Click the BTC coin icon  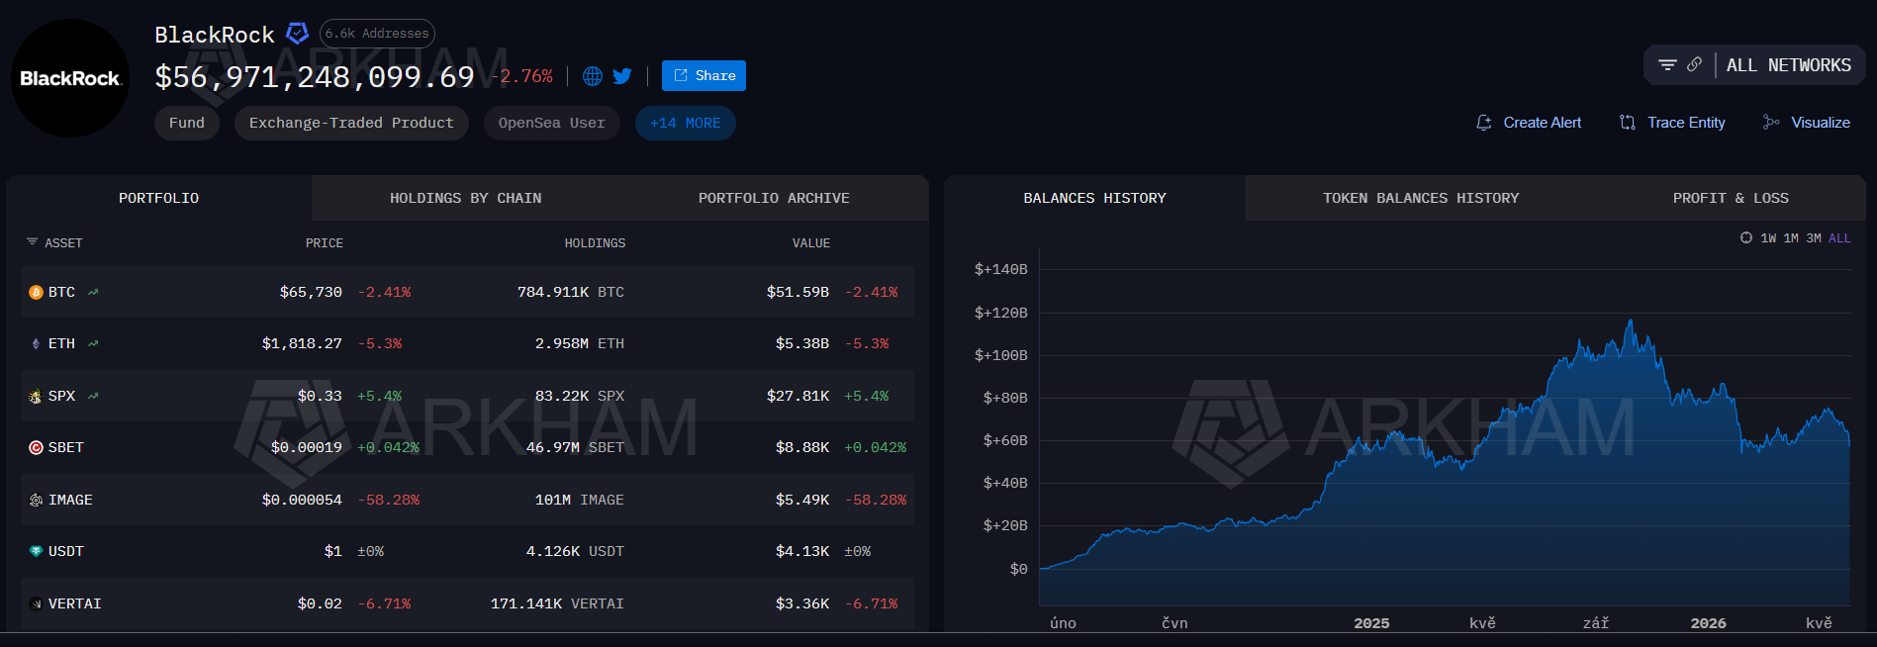tap(36, 292)
